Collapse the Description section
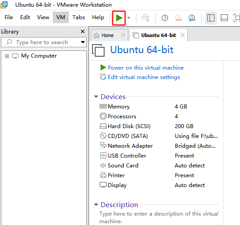The image size is (240, 225). pyautogui.click(x=96, y=204)
